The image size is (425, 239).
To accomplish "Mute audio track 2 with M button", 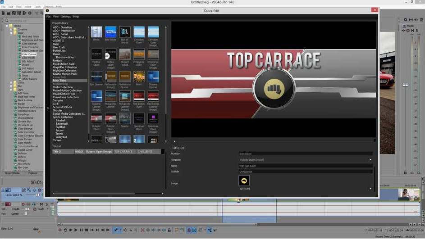I will [41, 204].
